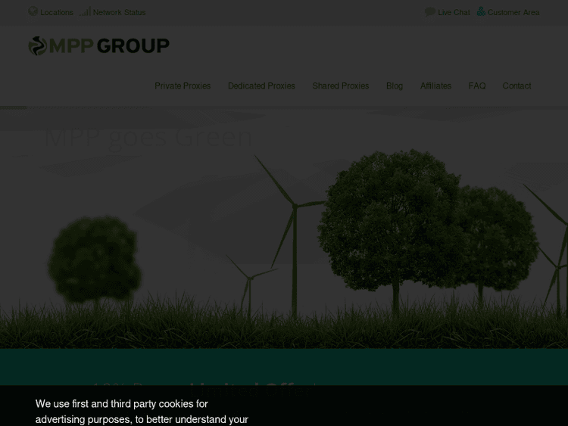Screen dimensions: 568x426
Task: Click the 'MPP goes Green' banner heading
Action: point(148,137)
